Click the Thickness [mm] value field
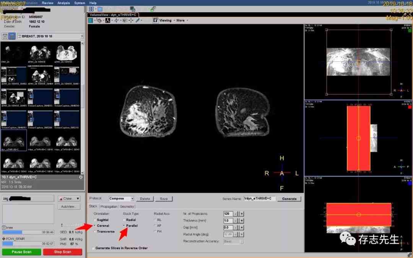Image resolution: width=413 pixels, height=258 pixels. pyautogui.click(x=228, y=221)
